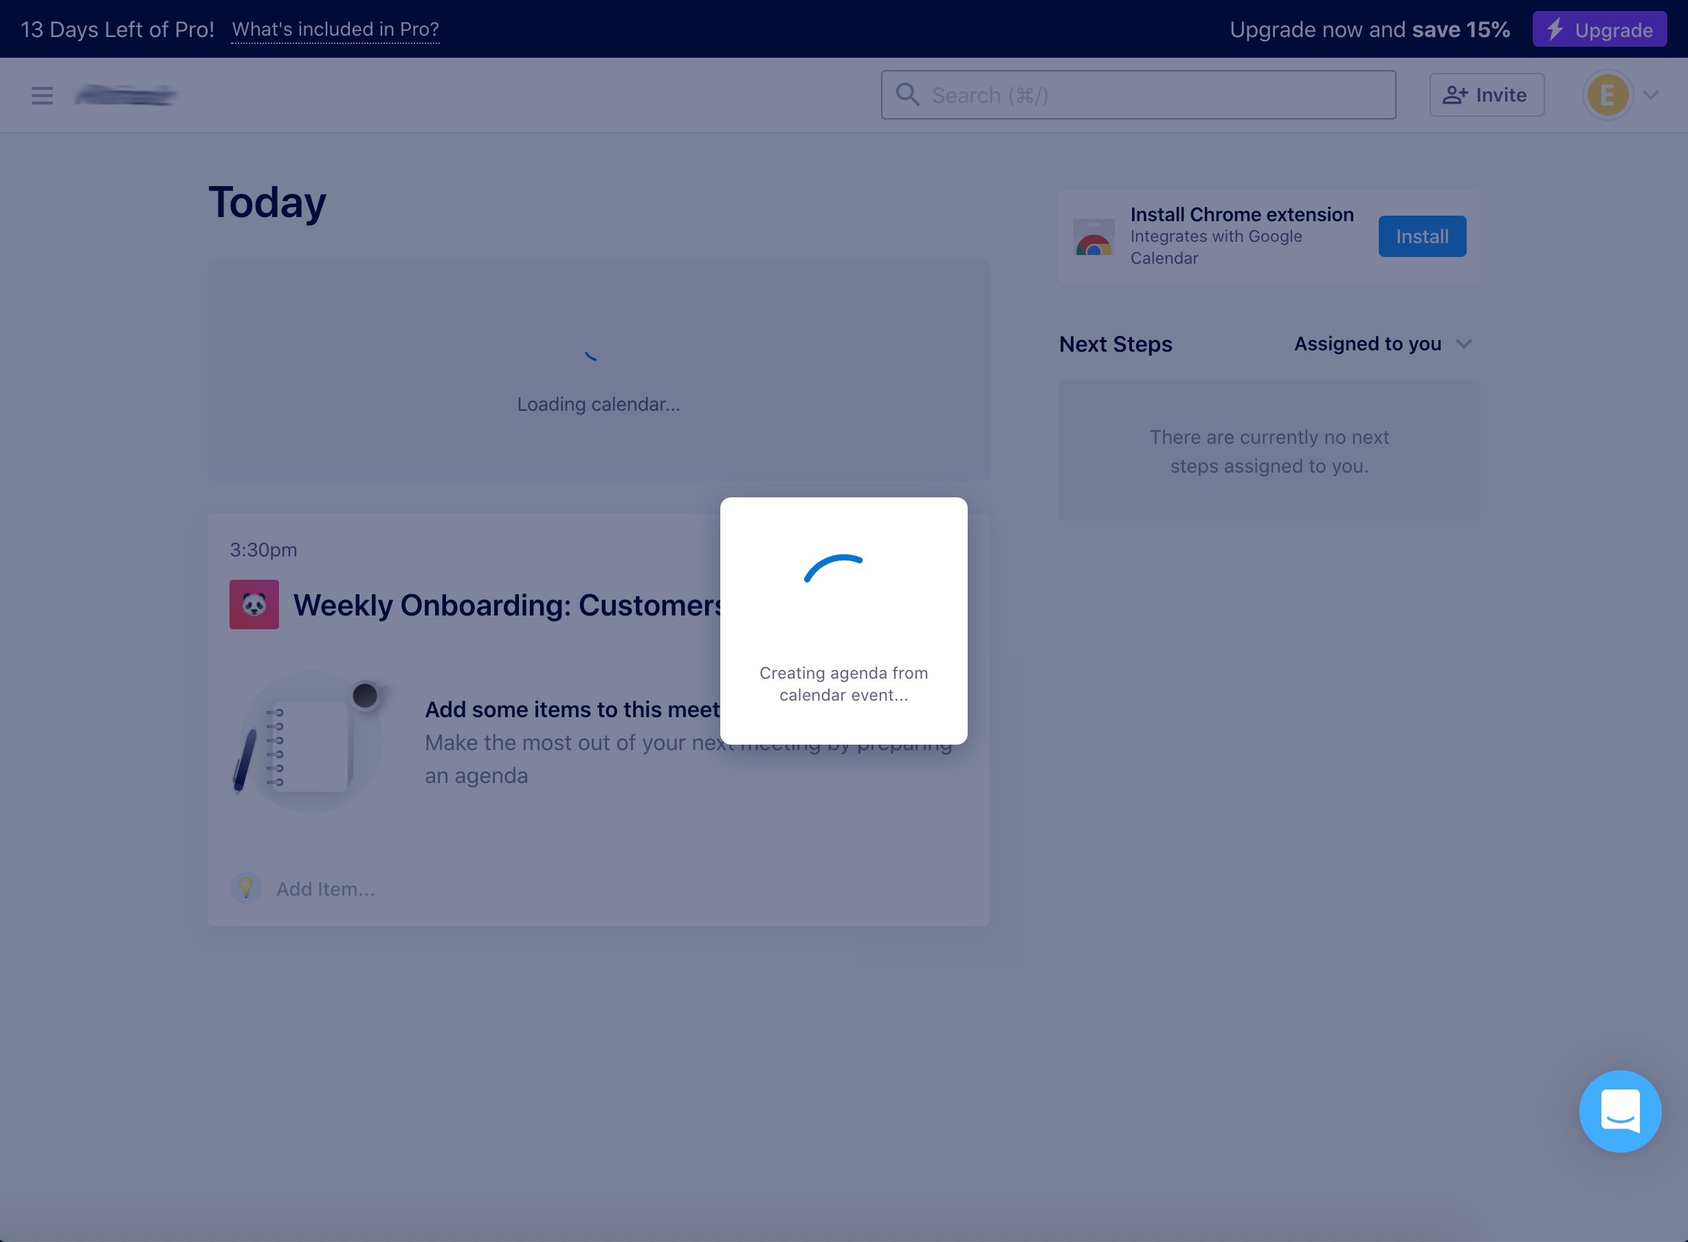
Task: Install the Chrome extension
Action: click(1421, 237)
